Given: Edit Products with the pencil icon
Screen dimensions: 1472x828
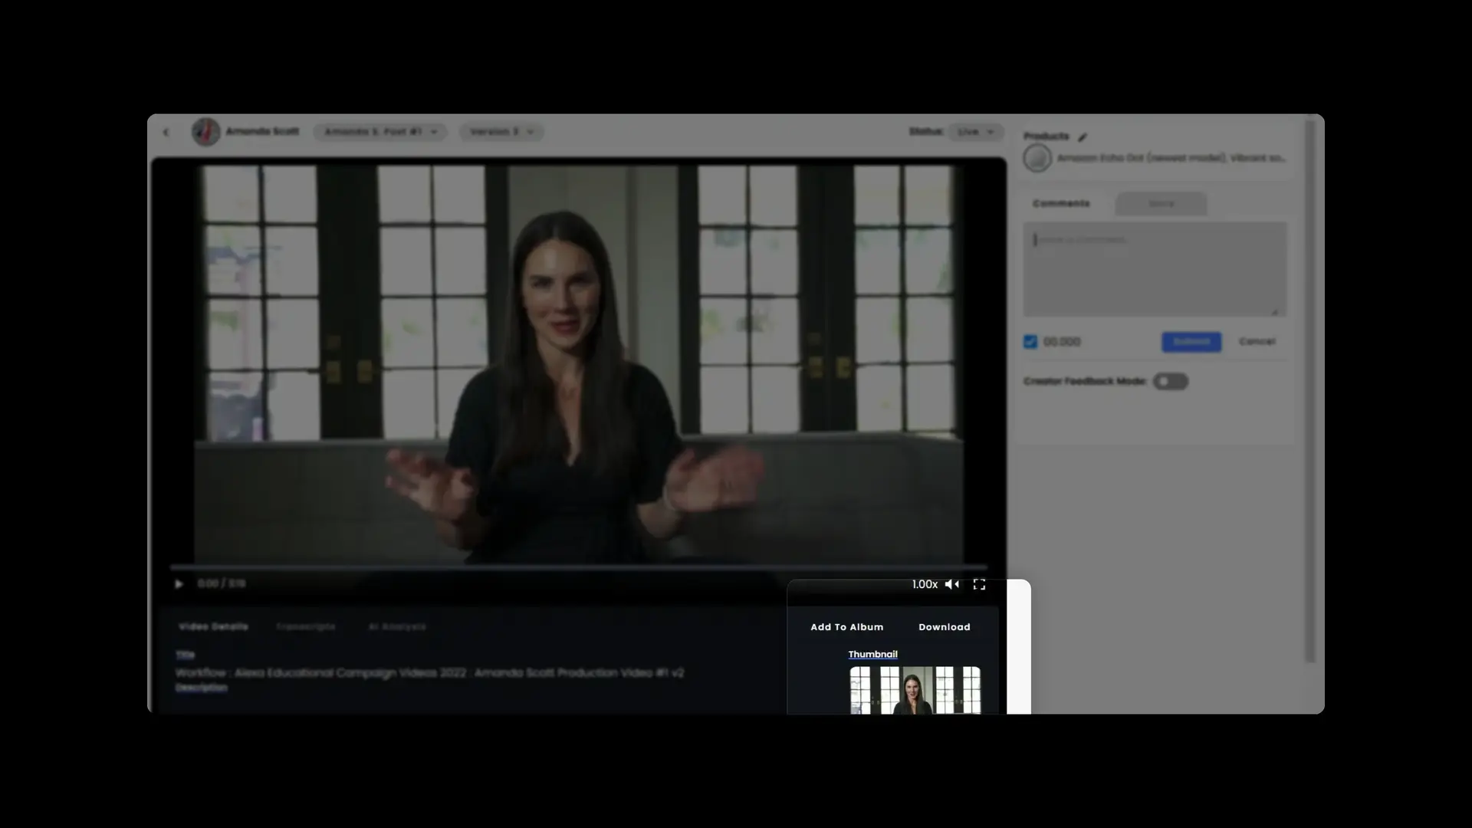Looking at the screenshot, I should tap(1083, 136).
